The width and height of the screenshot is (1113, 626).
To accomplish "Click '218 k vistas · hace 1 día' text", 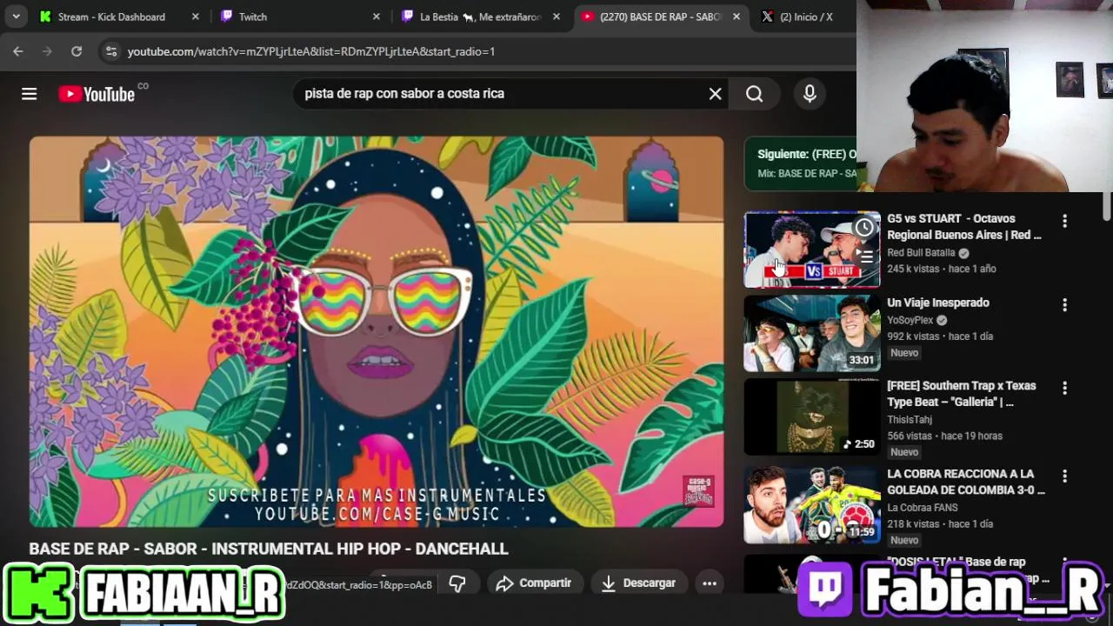I will pos(940,524).
